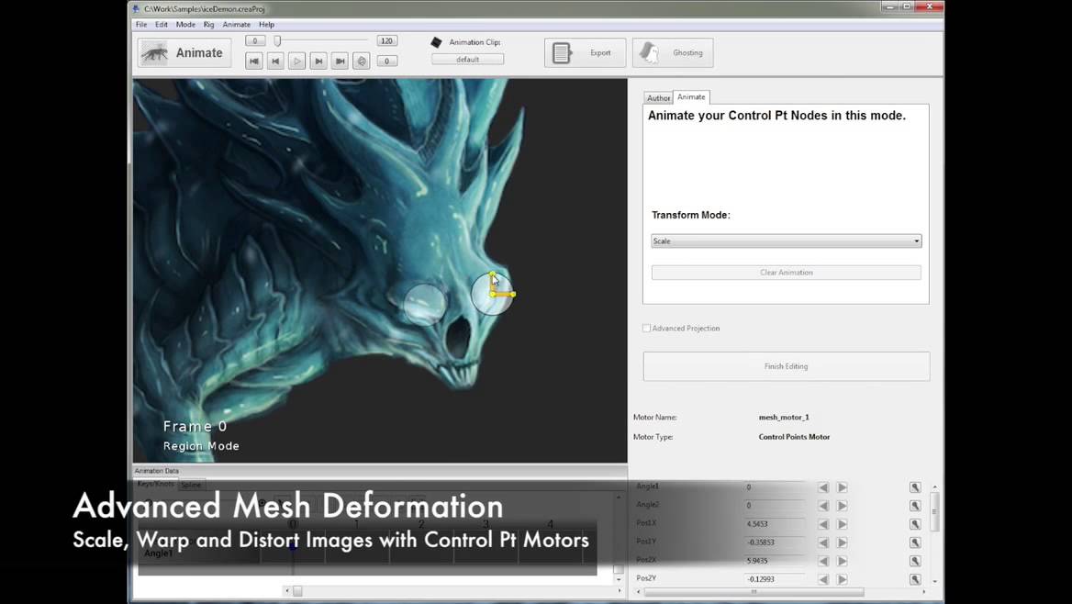Increase Pos1Y with its right arrow
Viewport: 1072px width, 604px height.
(x=843, y=542)
